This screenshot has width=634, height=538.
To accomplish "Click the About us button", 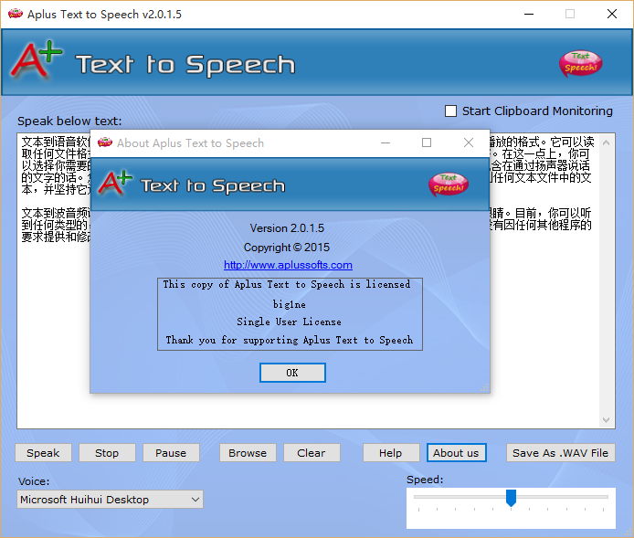I will point(456,453).
